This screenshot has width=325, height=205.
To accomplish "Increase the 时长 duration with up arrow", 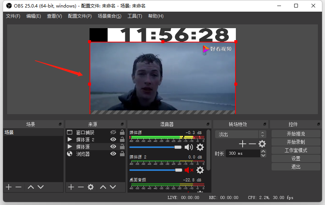I will coord(263,151).
